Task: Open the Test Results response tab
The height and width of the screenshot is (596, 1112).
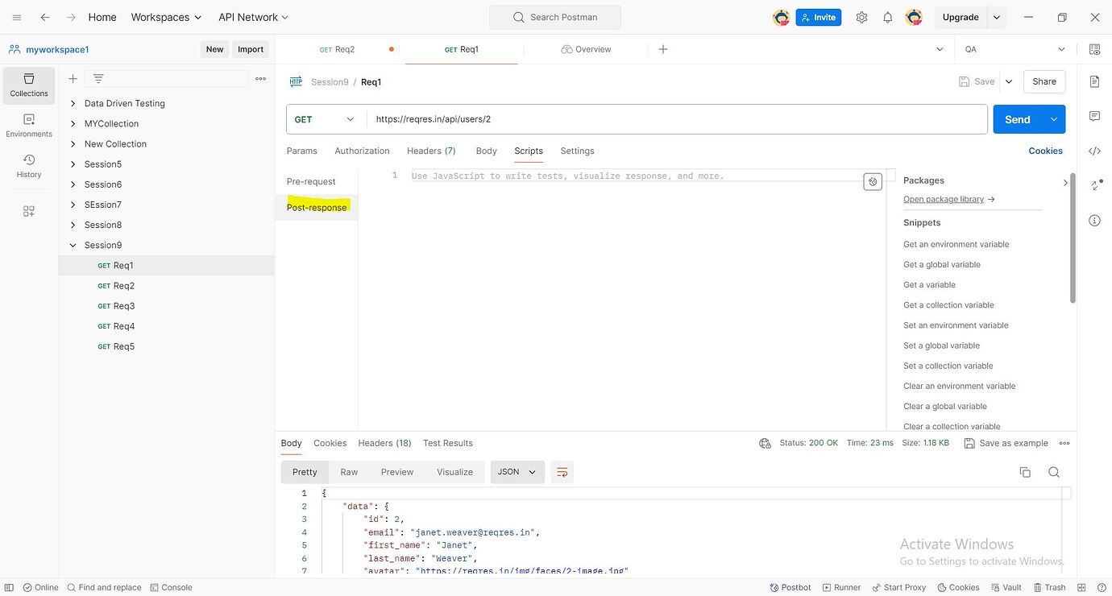Action: click(448, 443)
